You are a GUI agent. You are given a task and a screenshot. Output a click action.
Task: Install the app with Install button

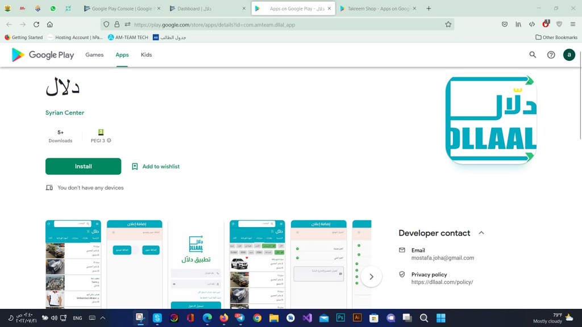point(83,166)
